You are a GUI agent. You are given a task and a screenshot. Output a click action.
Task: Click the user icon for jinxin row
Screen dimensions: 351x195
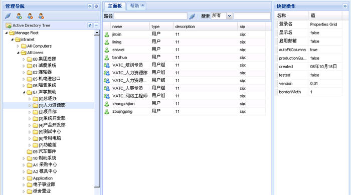[107, 34]
